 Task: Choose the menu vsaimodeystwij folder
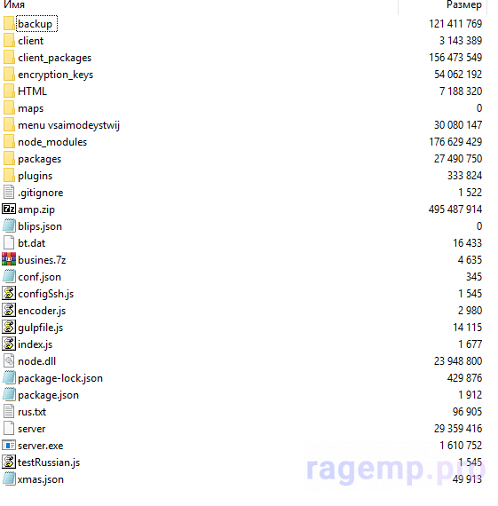click(x=68, y=125)
